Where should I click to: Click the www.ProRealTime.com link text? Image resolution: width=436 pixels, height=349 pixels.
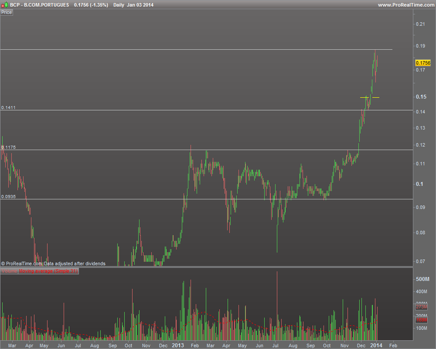(406, 5)
